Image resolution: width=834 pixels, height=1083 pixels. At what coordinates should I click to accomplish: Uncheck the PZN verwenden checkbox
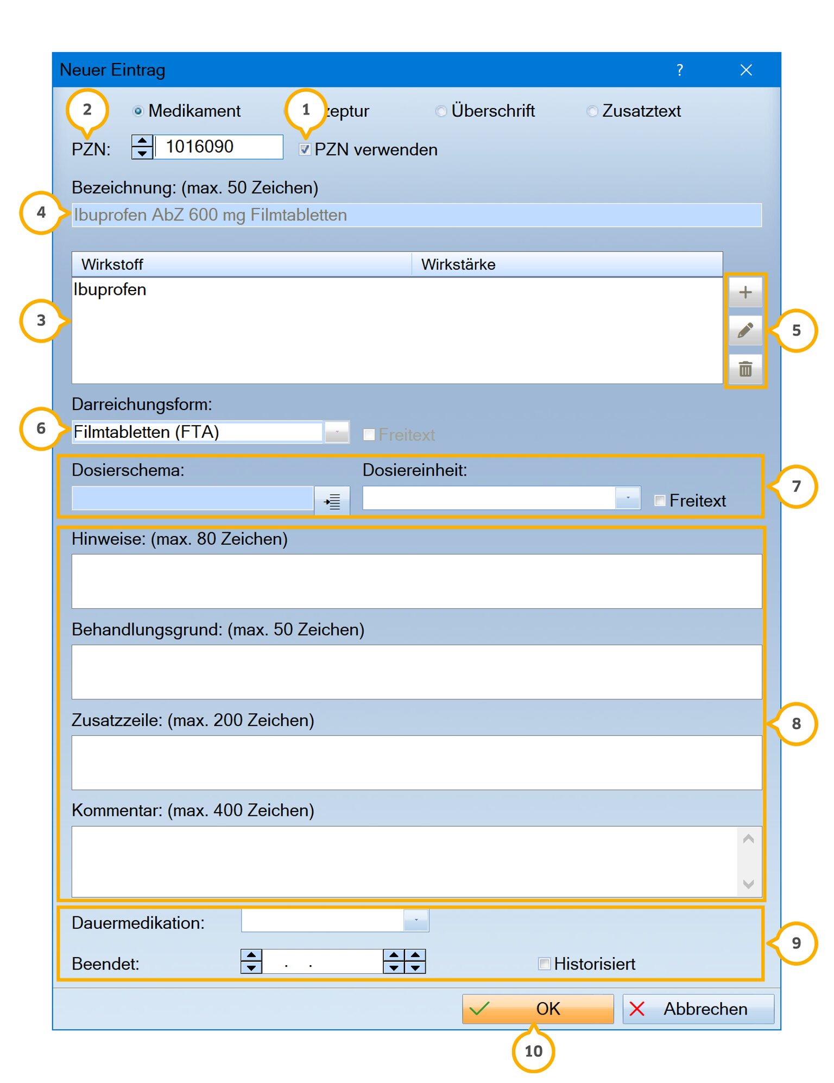click(x=305, y=149)
